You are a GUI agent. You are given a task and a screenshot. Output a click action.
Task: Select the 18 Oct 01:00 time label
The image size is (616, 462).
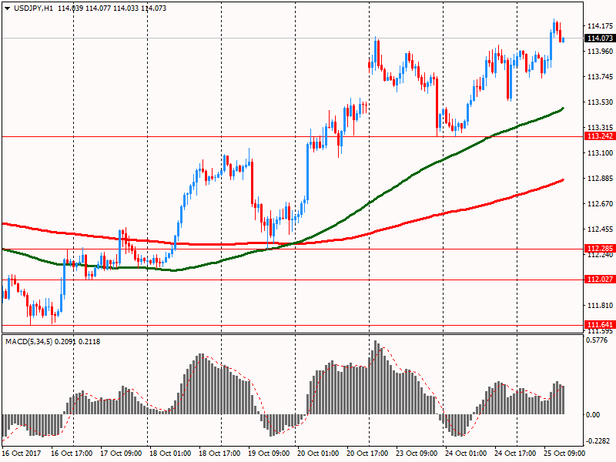tap(170, 453)
